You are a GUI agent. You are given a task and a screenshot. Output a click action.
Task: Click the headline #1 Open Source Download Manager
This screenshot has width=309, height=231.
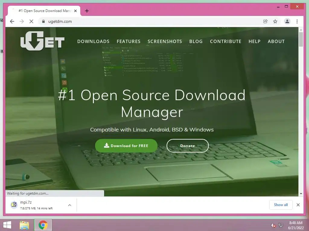click(152, 103)
